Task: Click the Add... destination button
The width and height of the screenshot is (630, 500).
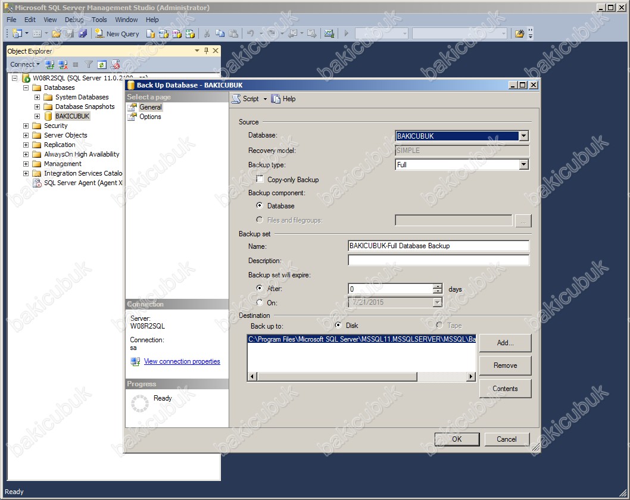Action: [x=505, y=343]
